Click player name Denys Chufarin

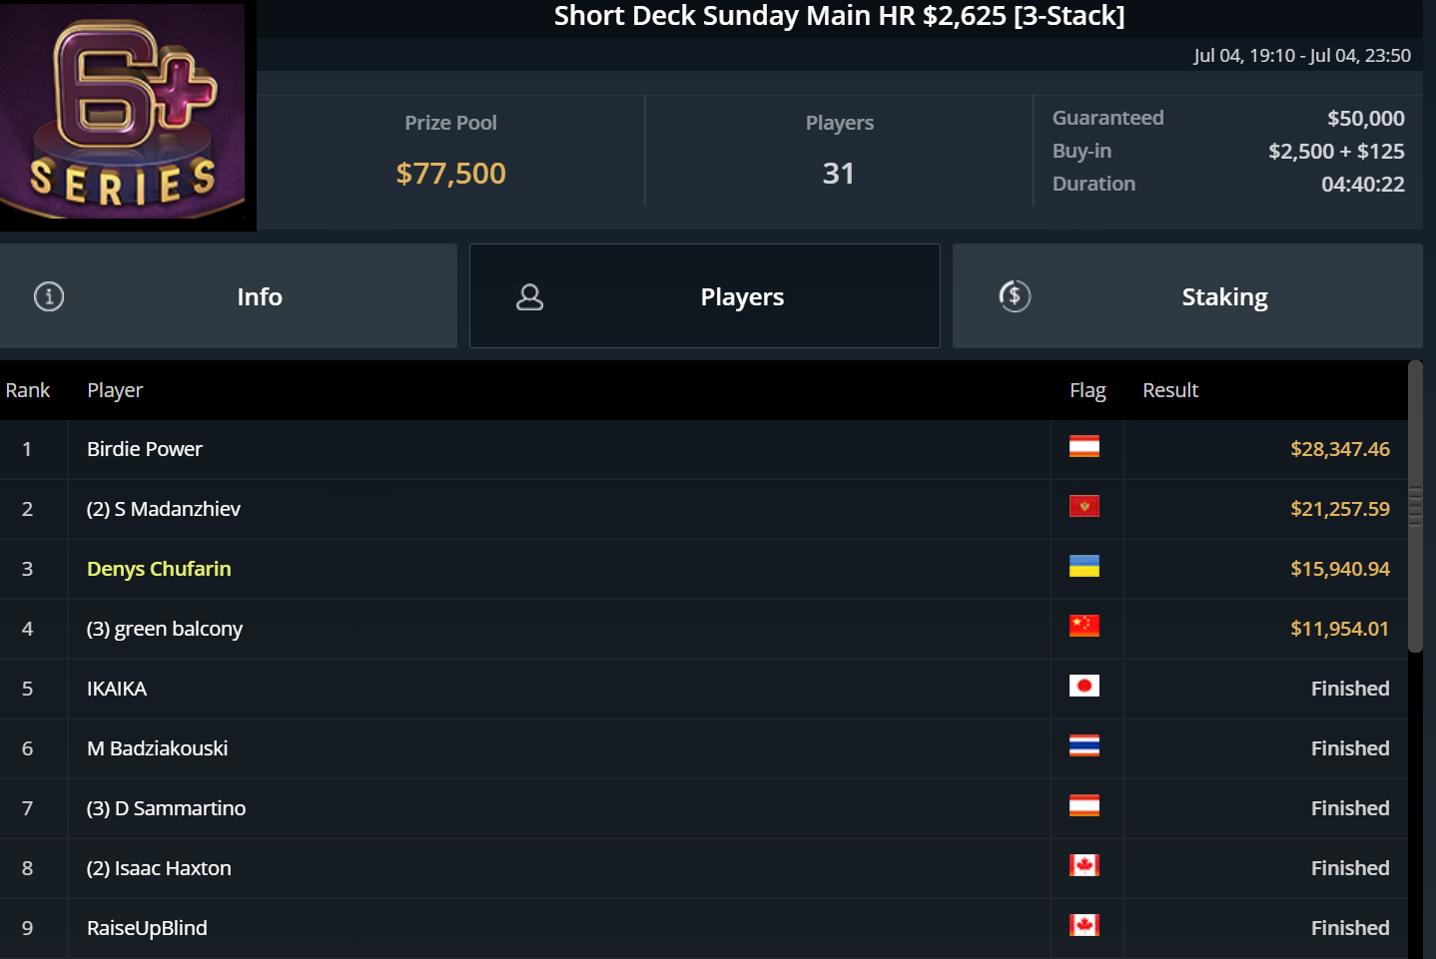159,569
